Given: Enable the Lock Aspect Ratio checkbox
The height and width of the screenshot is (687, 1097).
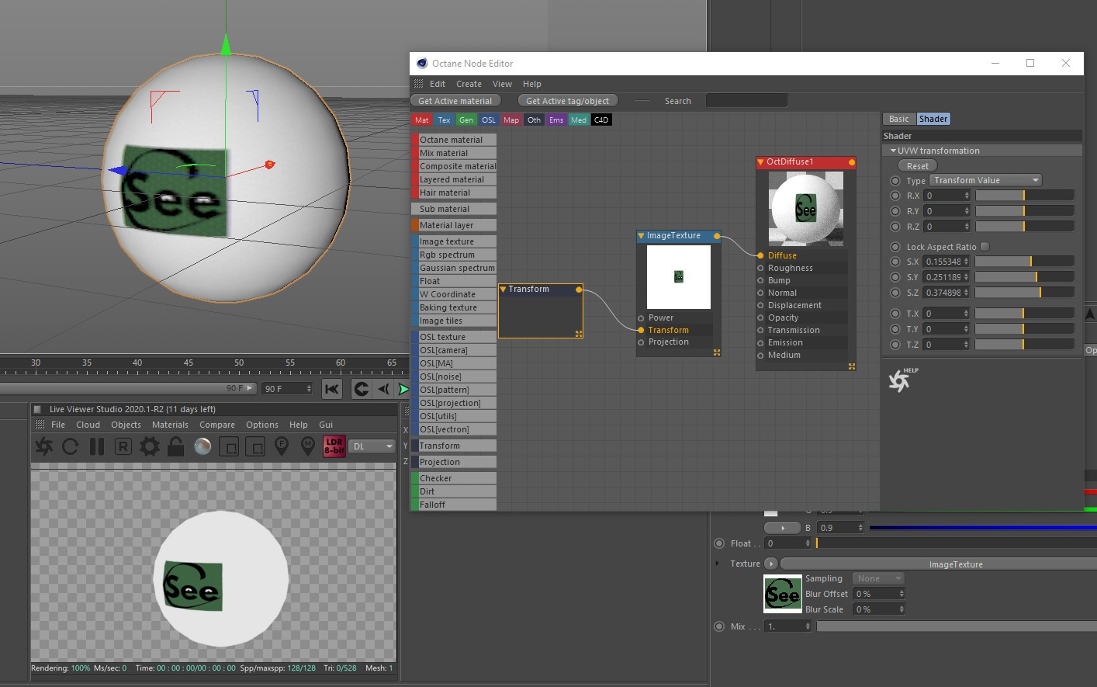Looking at the screenshot, I should point(985,247).
